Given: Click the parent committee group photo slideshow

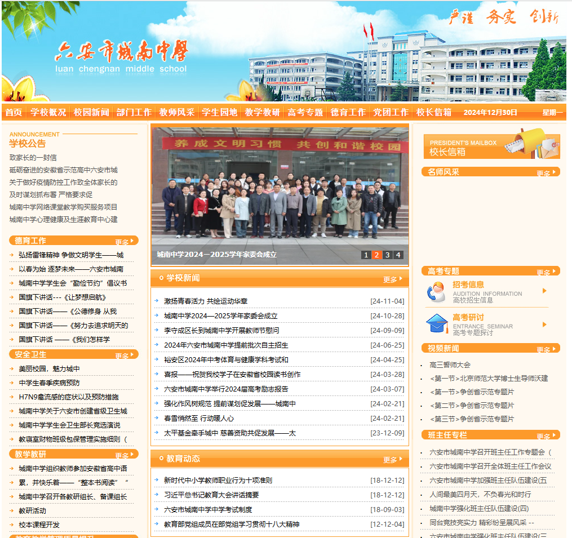Looking at the screenshot, I should click(x=280, y=189).
